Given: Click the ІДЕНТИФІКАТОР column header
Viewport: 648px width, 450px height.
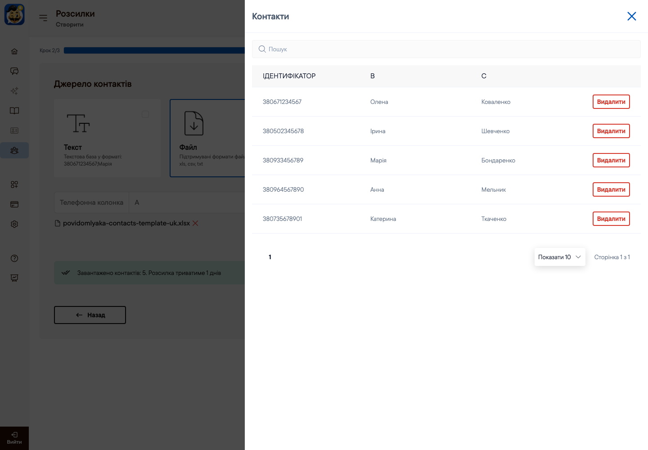Looking at the screenshot, I should pyautogui.click(x=289, y=76).
